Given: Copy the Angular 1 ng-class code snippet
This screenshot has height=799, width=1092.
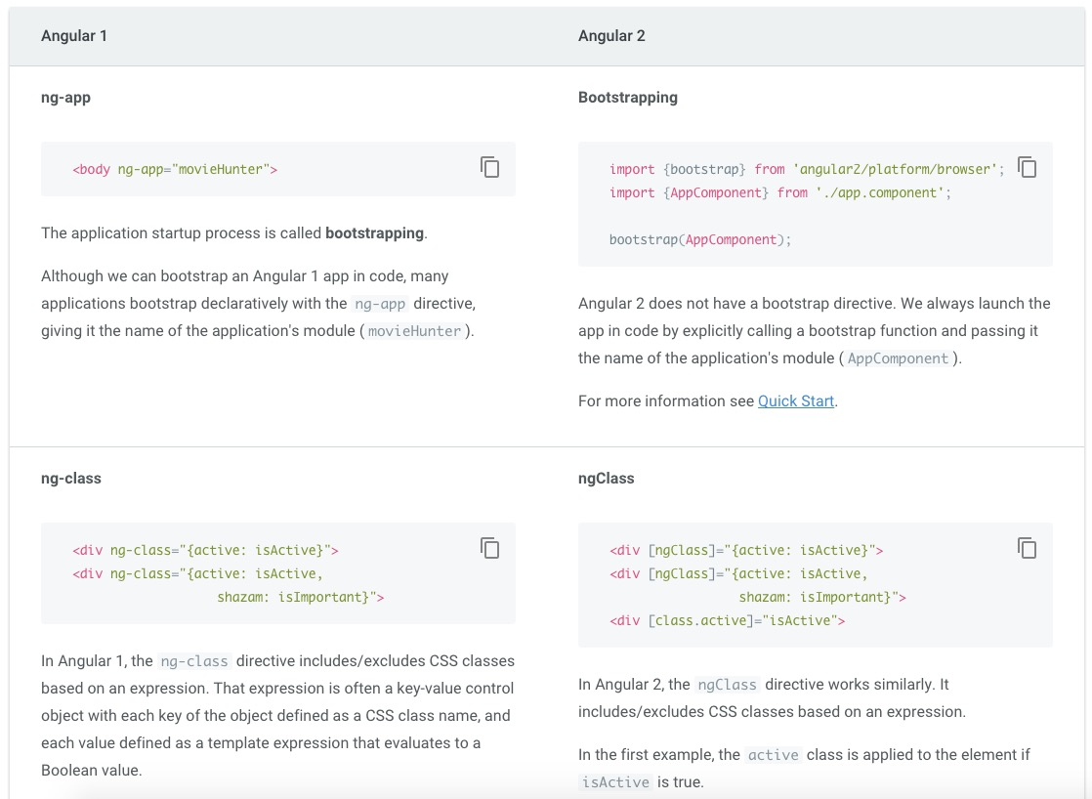Looking at the screenshot, I should [489, 548].
